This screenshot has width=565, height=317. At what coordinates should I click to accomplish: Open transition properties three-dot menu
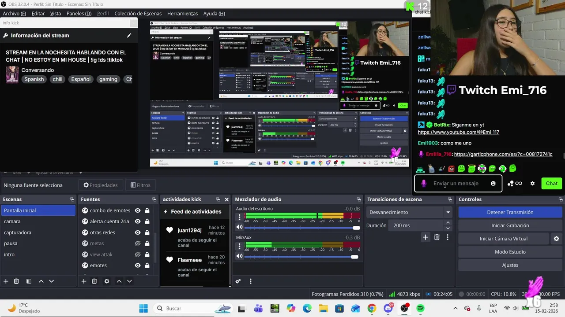pyautogui.click(x=447, y=237)
